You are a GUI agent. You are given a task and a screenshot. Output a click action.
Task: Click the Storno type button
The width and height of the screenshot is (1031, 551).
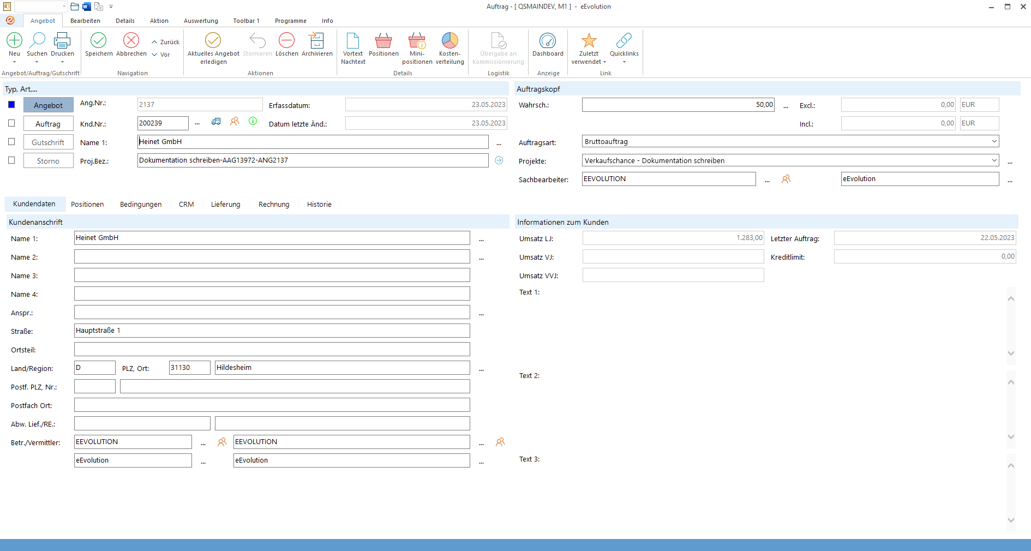click(x=48, y=161)
